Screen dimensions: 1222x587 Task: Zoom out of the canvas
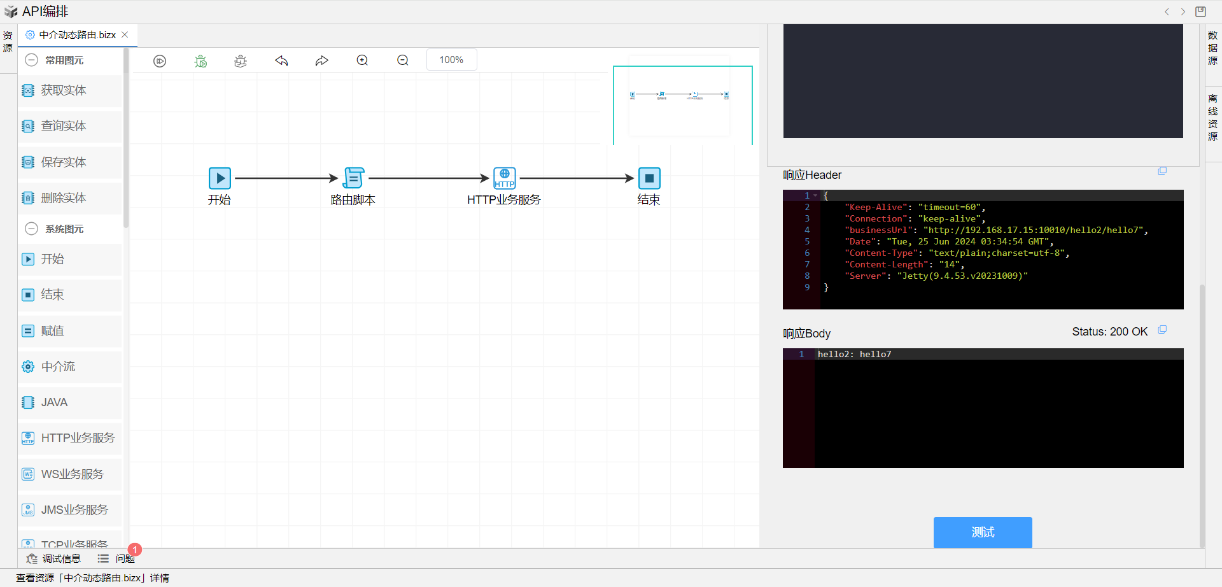[x=403, y=60]
